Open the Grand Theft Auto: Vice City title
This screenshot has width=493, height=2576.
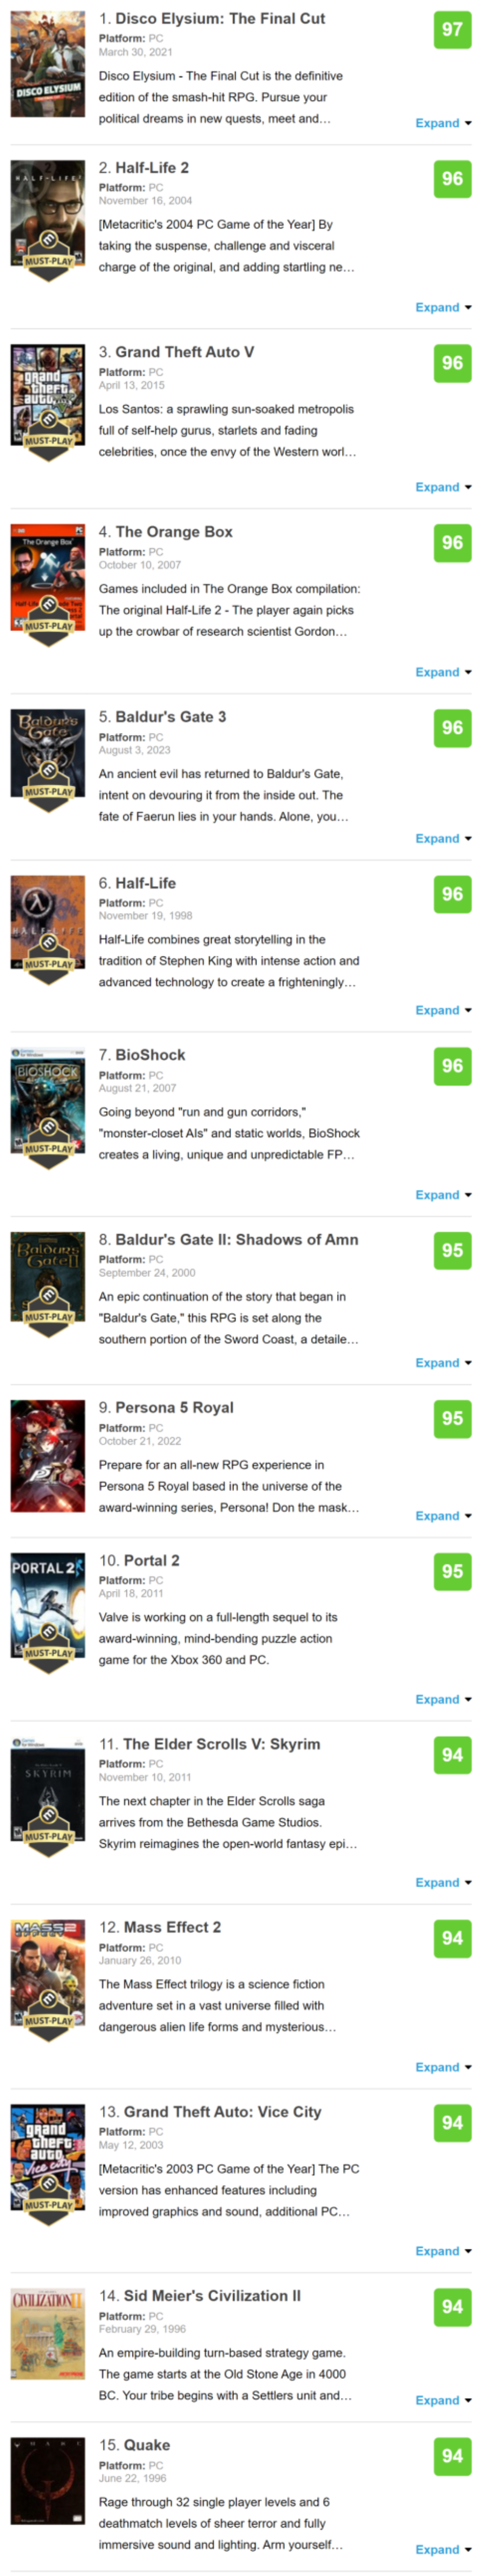pyautogui.click(x=222, y=2112)
